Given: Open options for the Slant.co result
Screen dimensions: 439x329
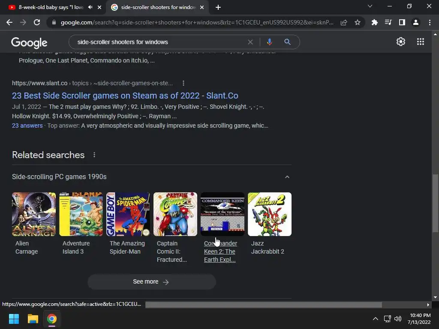Looking at the screenshot, I should [x=183, y=83].
